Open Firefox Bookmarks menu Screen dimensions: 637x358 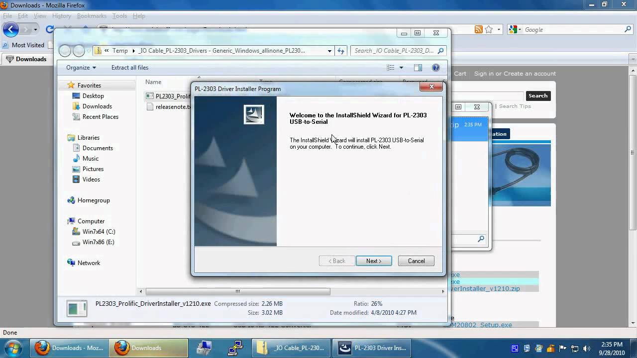point(92,16)
